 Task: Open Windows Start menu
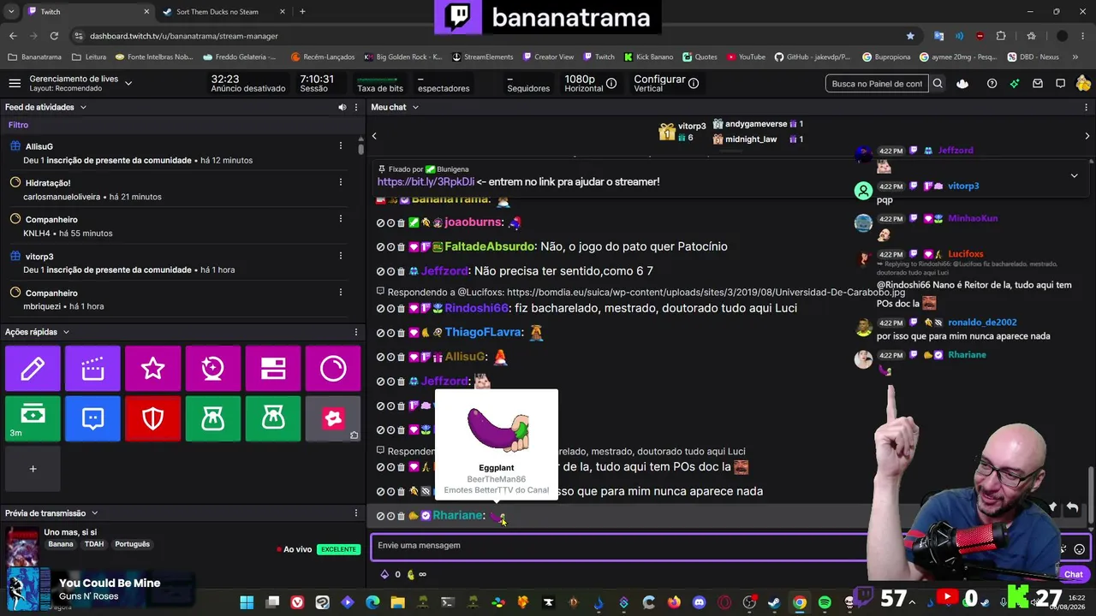coord(247,602)
